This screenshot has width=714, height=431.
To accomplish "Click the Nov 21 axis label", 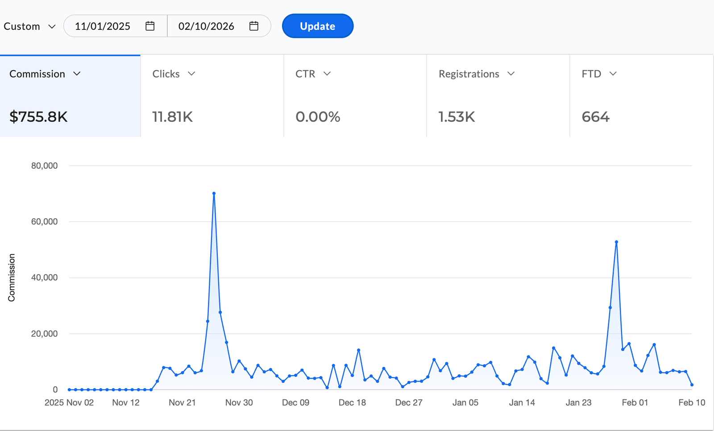I will pos(182,402).
